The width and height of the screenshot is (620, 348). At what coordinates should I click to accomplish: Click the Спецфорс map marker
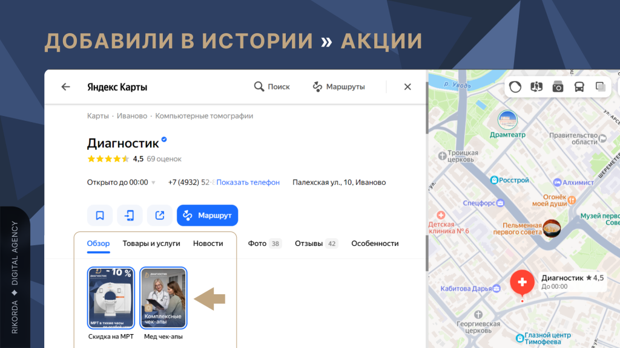click(x=500, y=203)
